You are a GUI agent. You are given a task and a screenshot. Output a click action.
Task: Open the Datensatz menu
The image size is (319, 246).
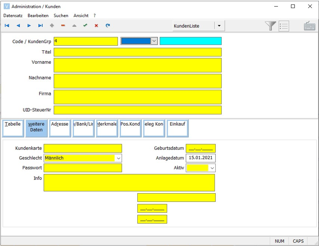pyautogui.click(x=13, y=15)
